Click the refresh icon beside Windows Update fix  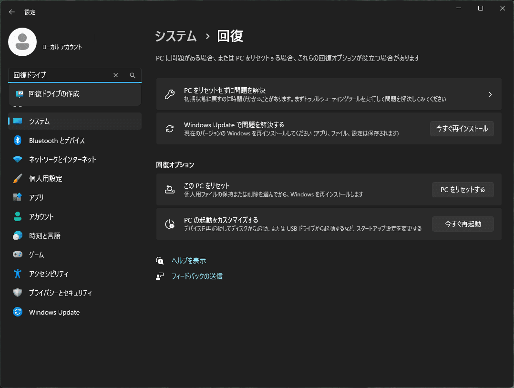coord(169,129)
